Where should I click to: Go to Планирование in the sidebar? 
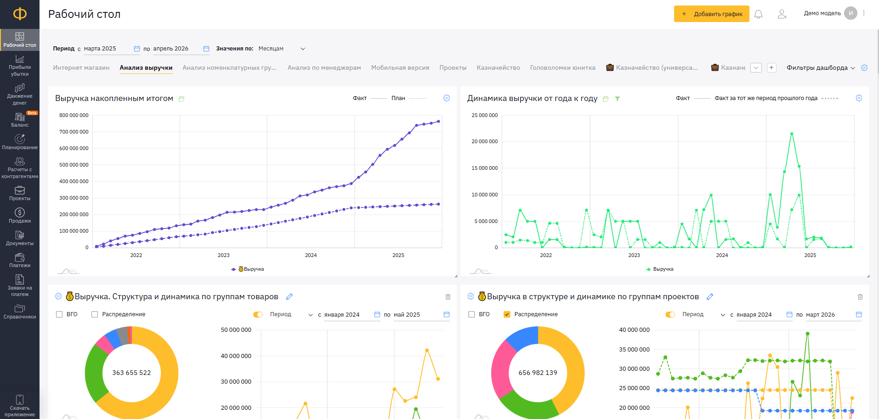tap(20, 142)
